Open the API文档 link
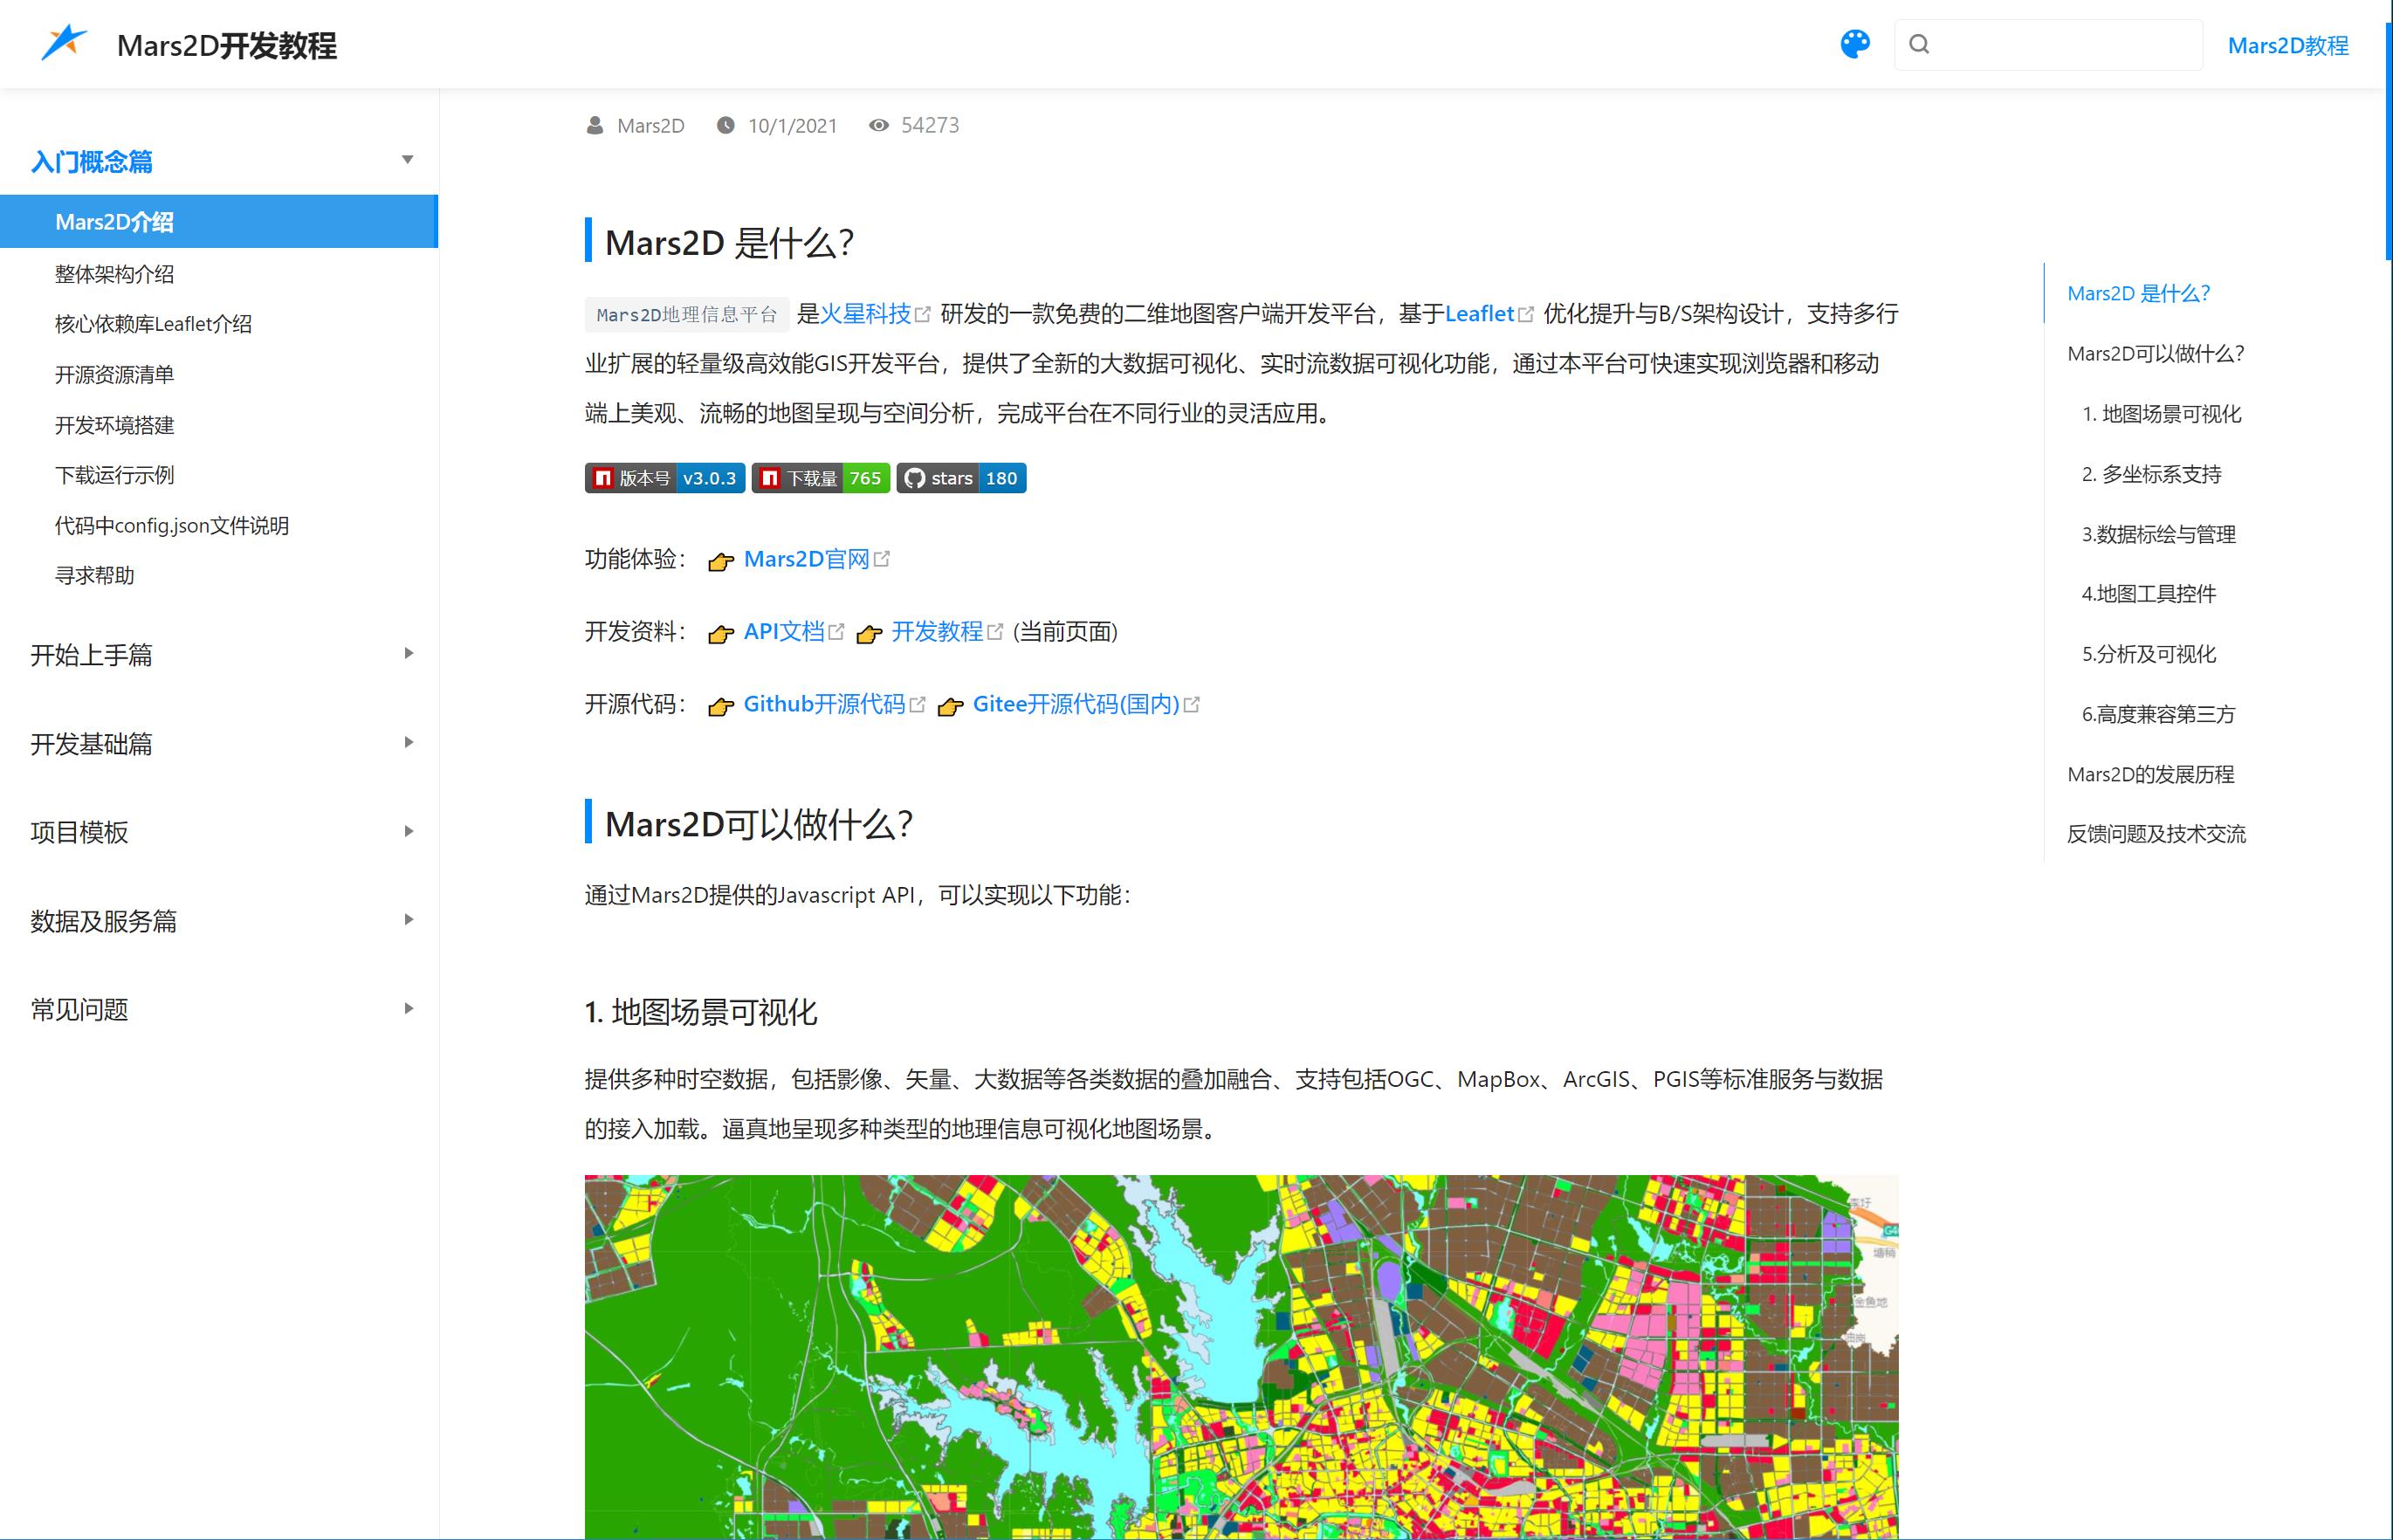Viewport: 2393px width, 1540px height. 784,632
